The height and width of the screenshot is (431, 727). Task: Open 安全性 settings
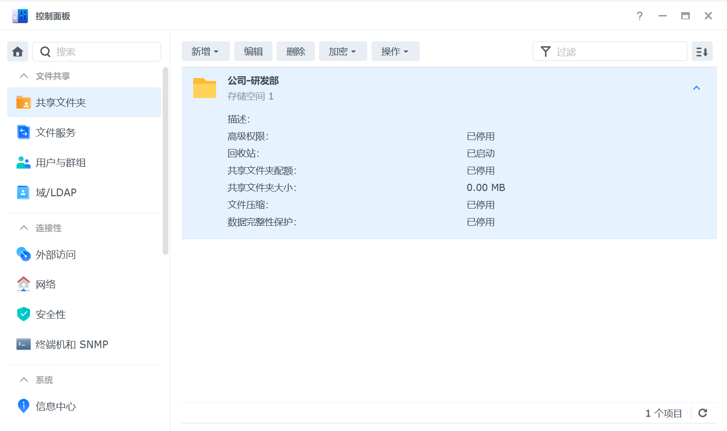coord(50,314)
